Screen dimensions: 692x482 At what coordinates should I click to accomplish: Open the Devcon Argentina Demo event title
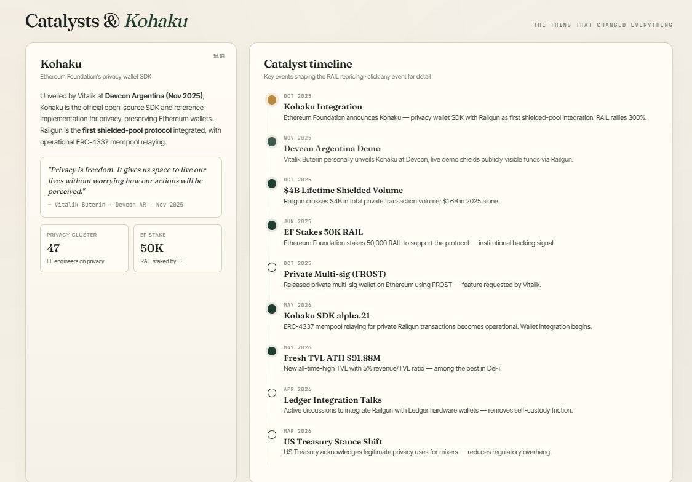pos(332,149)
